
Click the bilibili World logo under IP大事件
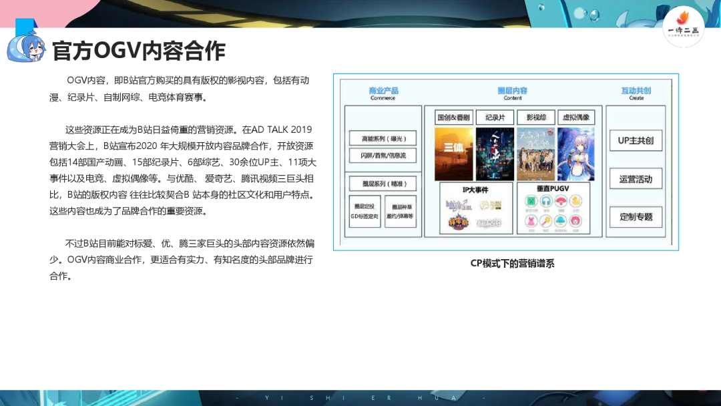(x=459, y=205)
